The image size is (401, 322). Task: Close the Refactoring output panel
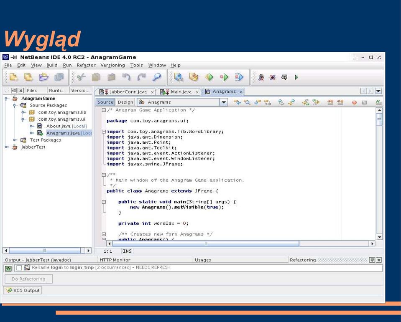tap(379, 260)
